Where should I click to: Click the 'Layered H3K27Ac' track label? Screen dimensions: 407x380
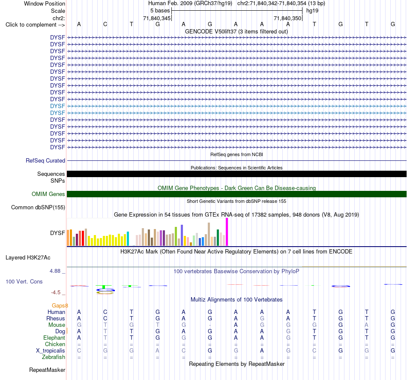click(28, 258)
